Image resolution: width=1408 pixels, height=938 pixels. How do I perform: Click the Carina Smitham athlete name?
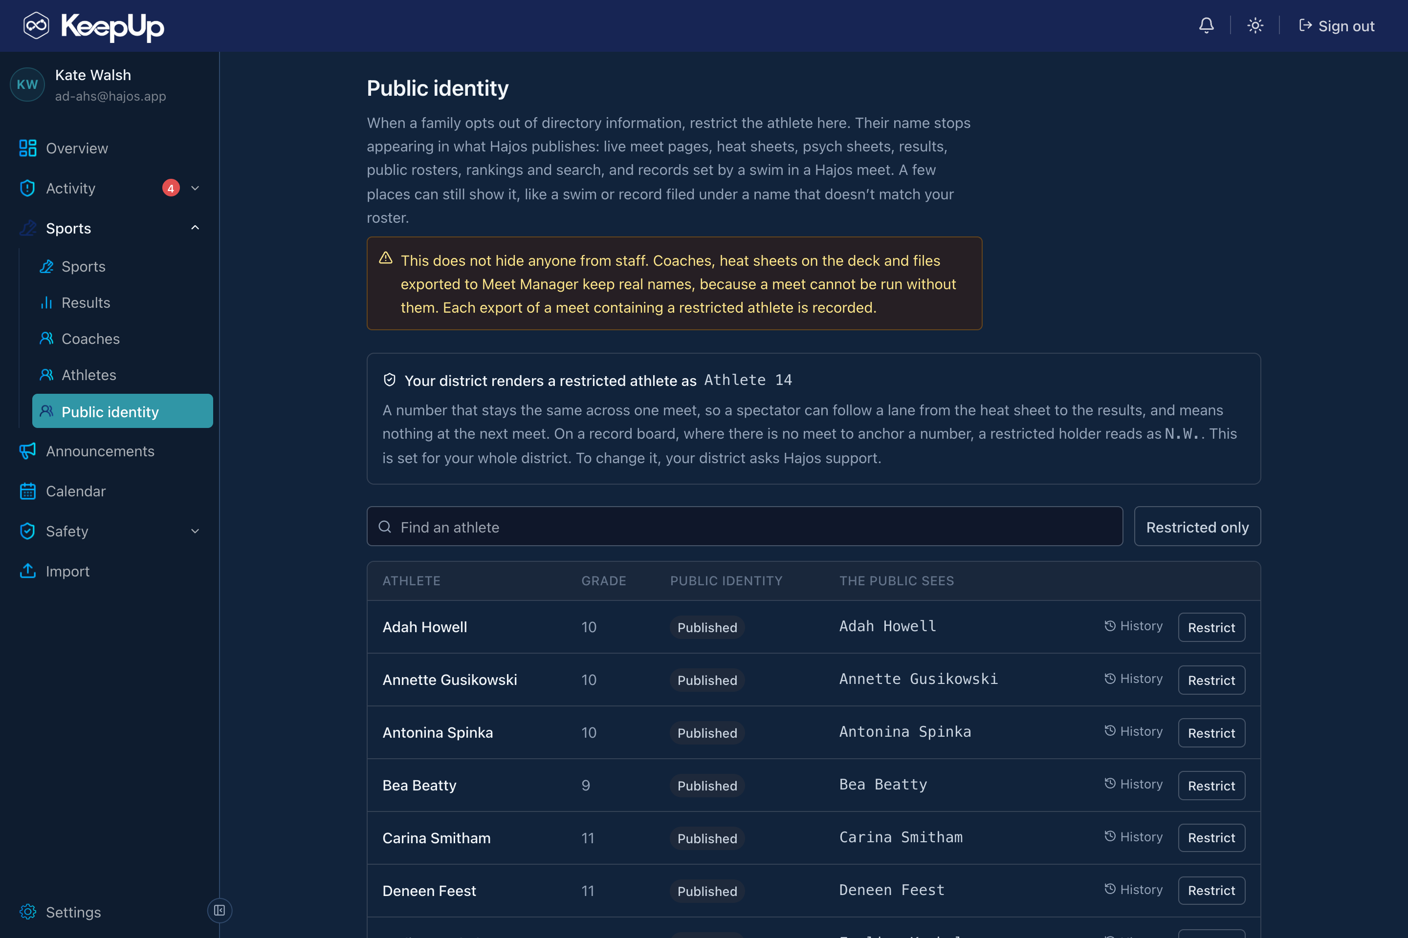[437, 837]
